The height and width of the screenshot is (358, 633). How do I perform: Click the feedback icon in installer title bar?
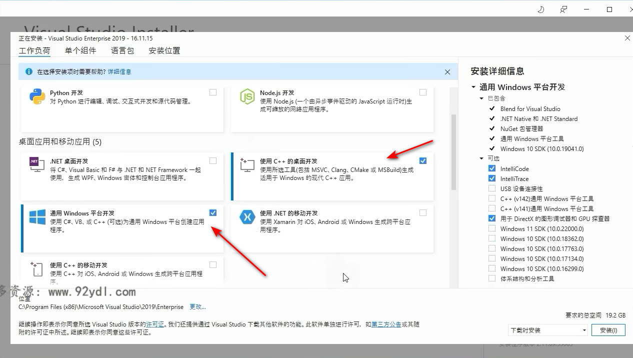[563, 9]
